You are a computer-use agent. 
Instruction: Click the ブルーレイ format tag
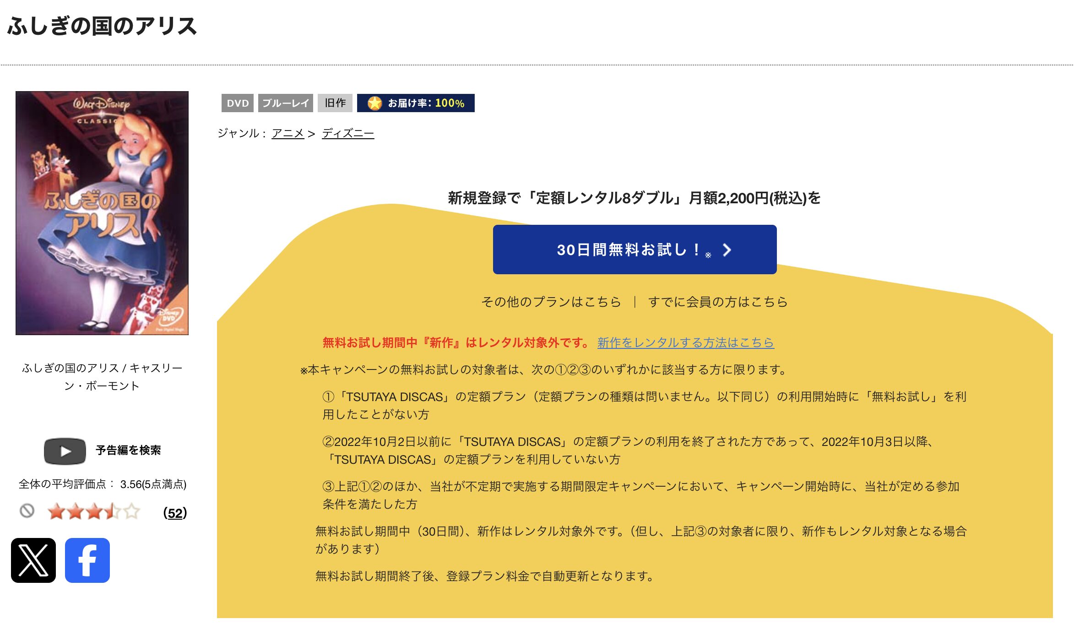tap(286, 103)
